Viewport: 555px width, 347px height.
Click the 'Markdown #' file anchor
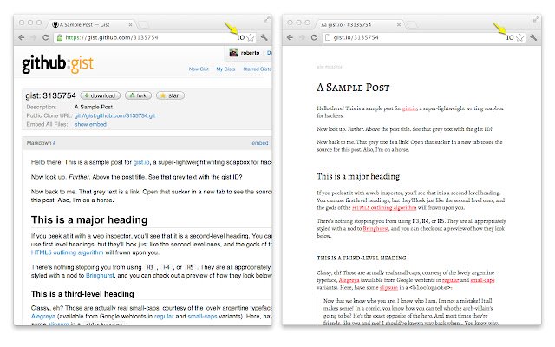pyautogui.click(x=41, y=143)
